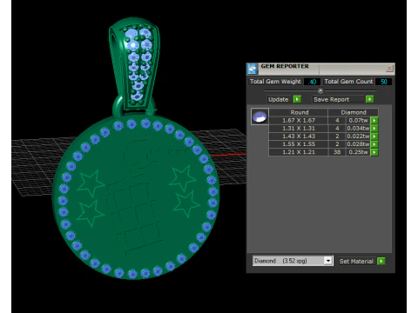Click the 0.034tw weight cell
This screenshot has height=313, width=418.
coord(358,128)
